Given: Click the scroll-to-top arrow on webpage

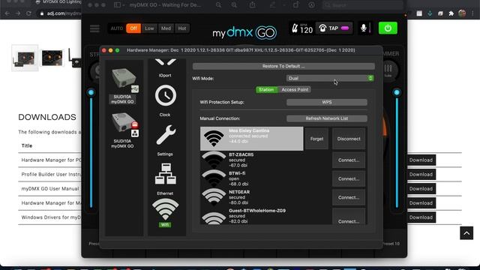Looking at the screenshot, I should point(466,233).
